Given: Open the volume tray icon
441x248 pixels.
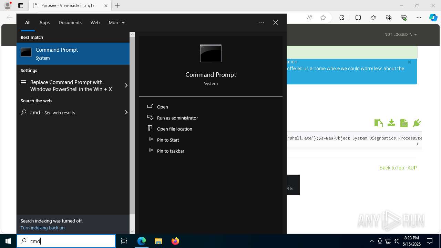Looking at the screenshot, I should click(397, 241).
